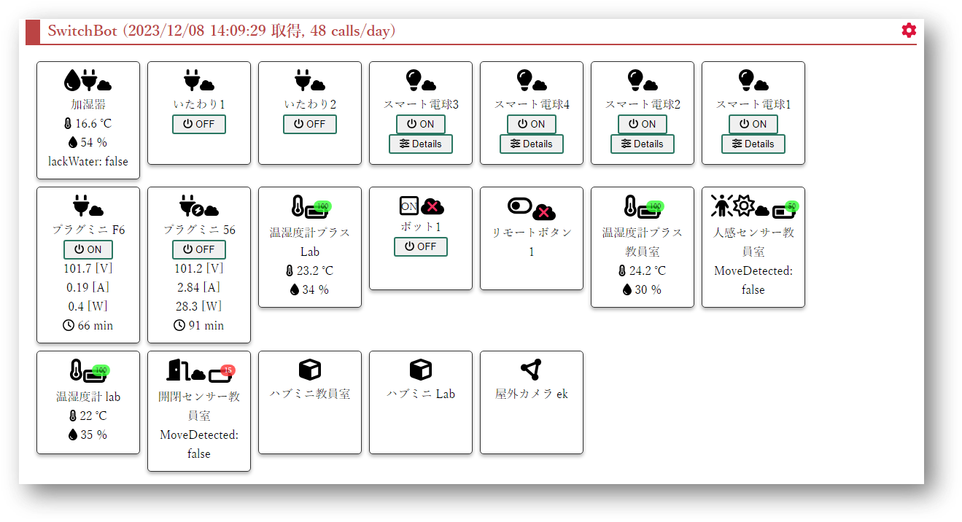
Task: Click the cube icon on ハブミニ Lab card
Action: pos(421,370)
